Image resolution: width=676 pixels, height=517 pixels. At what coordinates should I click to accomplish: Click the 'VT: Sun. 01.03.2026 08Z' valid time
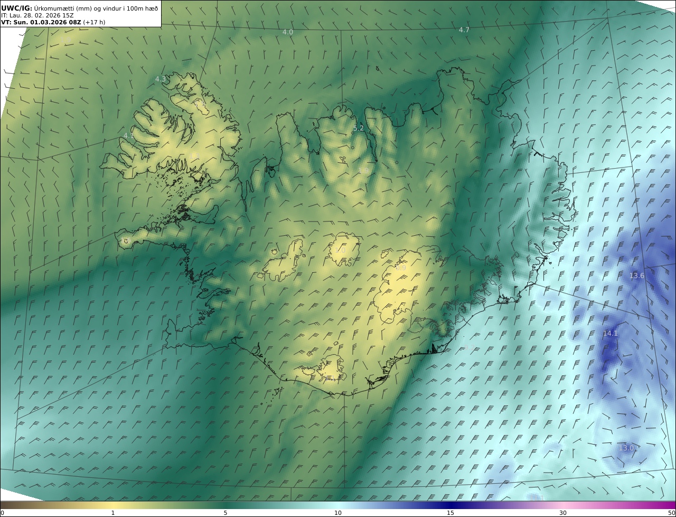[41, 22]
